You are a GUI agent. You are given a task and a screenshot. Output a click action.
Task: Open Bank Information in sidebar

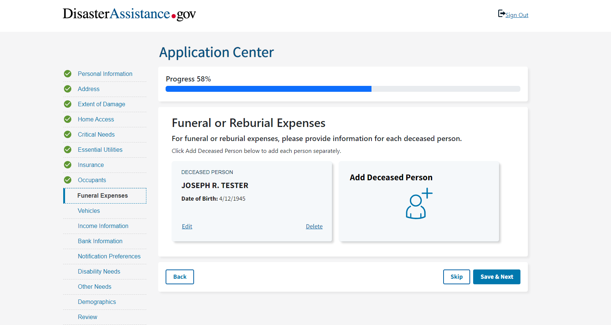(x=100, y=241)
